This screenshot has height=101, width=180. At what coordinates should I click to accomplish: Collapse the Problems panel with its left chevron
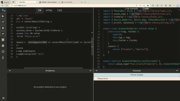pyautogui.click(x=10, y=71)
